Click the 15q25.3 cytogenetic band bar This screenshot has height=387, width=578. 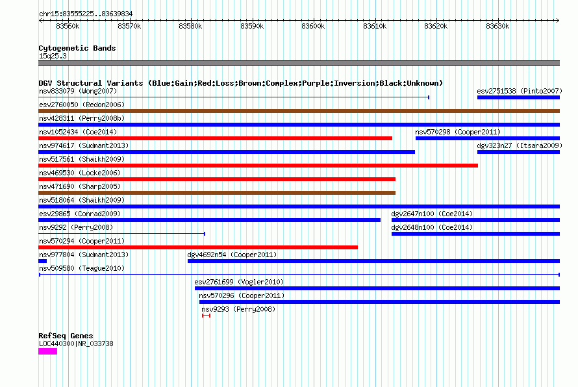coord(299,63)
